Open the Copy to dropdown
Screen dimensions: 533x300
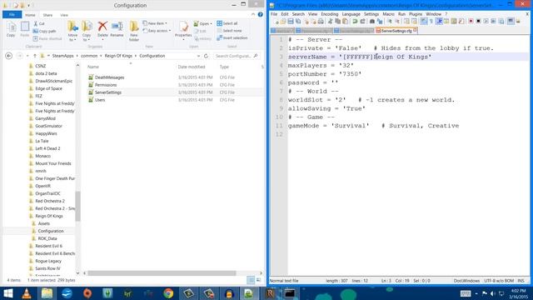click(87, 37)
